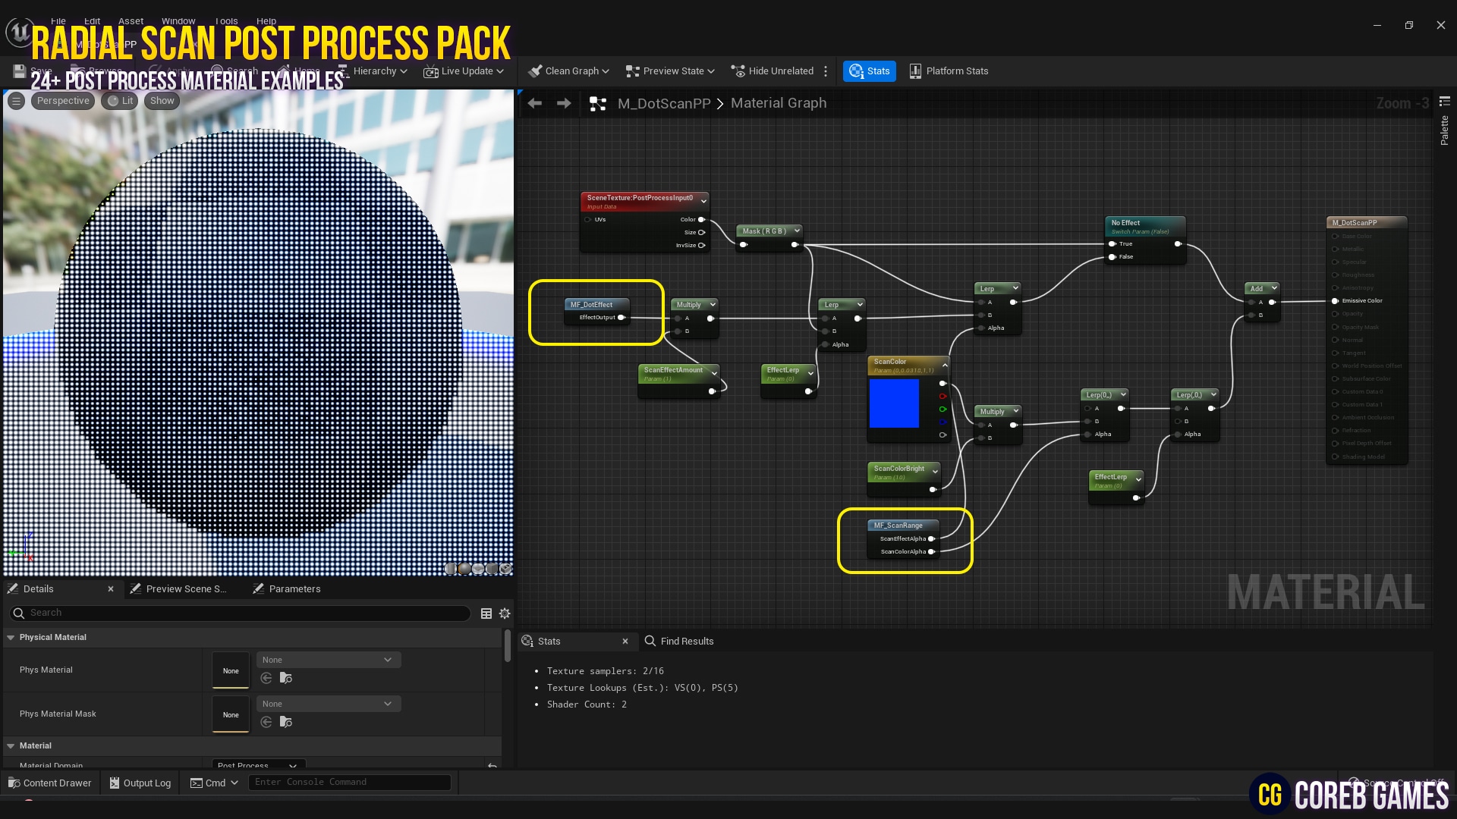Toggle property matrix table view icon
The width and height of the screenshot is (1457, 819).
tap(486, 613)
